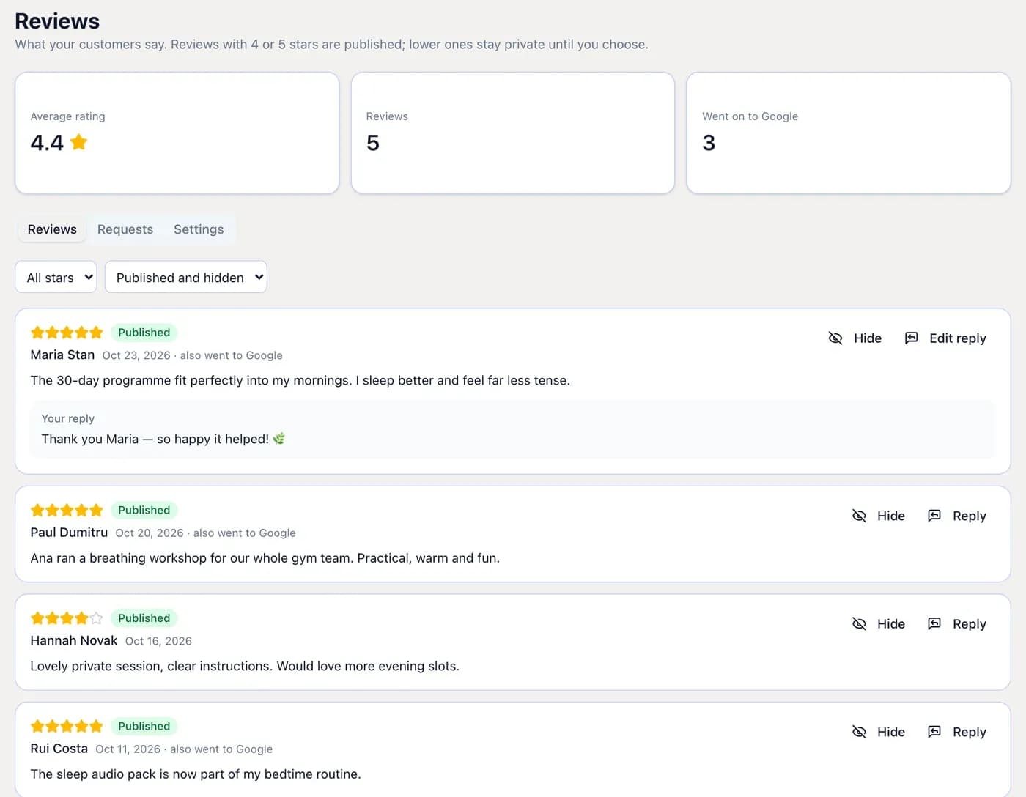Click the four-star rating on Hannah Novak's review

point(67,618)
